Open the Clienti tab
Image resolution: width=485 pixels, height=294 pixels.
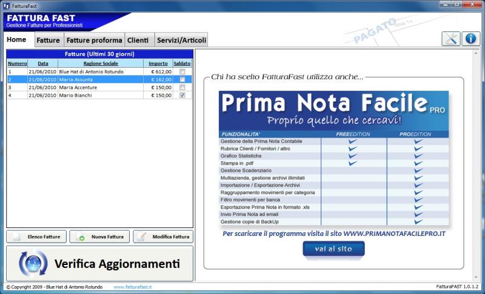pyautogui.click(x=138, y=41)
